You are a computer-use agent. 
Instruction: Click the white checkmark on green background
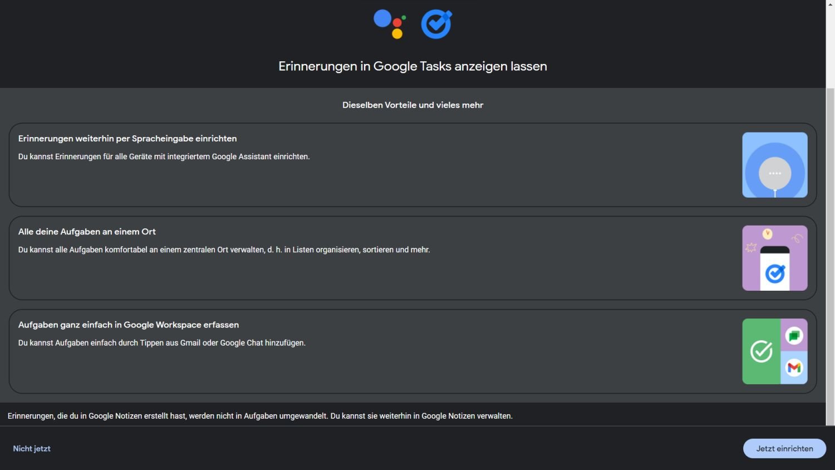pyautogui.click(x=761, y=351)
